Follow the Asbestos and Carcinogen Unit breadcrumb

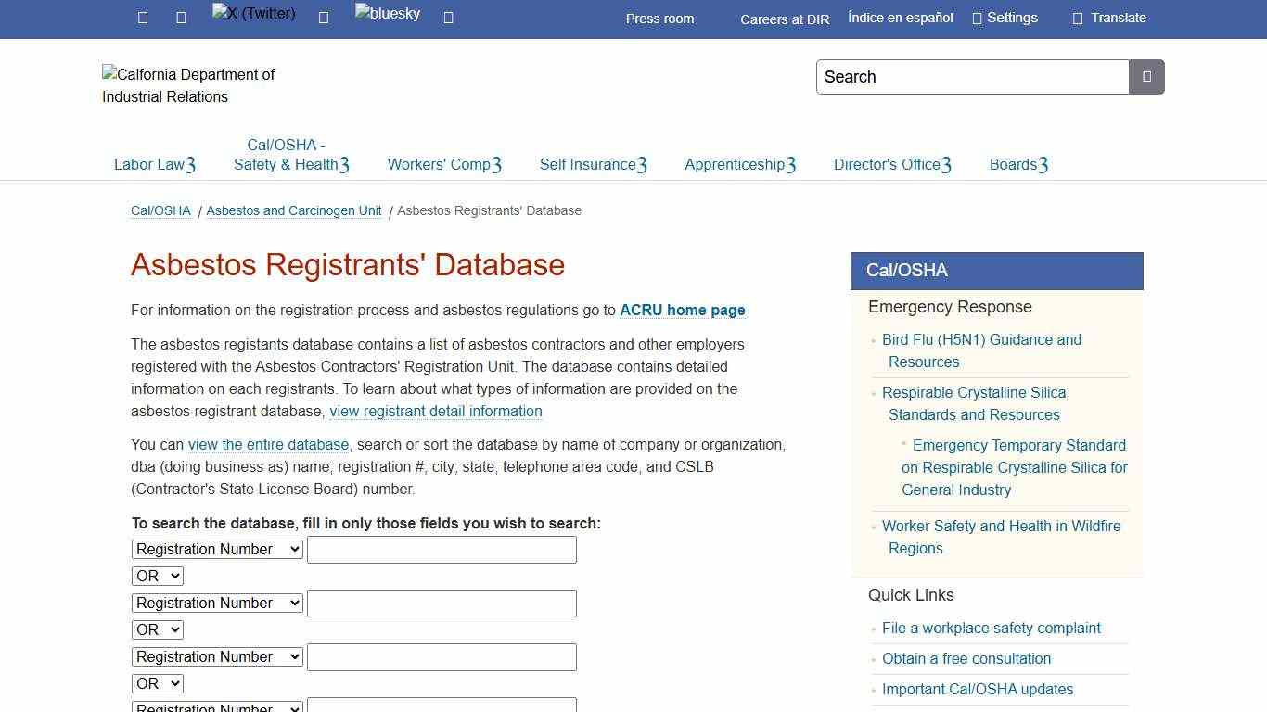[293, 210]
